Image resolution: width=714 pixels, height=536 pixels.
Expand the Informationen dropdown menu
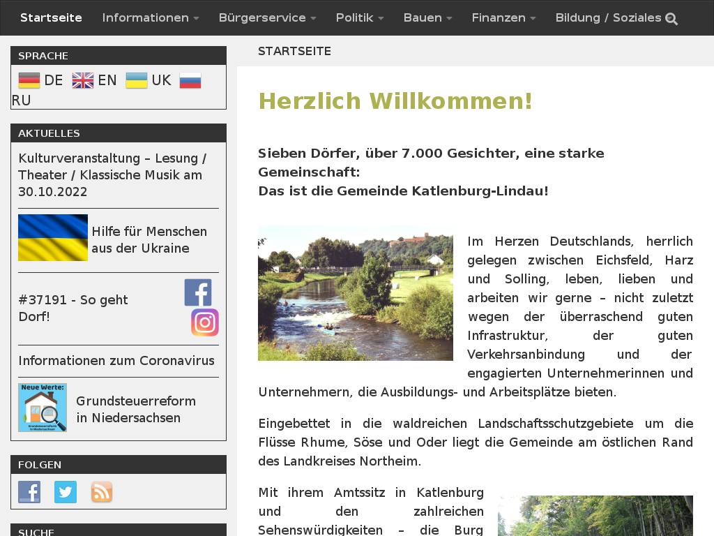click(x=150, y=17)
